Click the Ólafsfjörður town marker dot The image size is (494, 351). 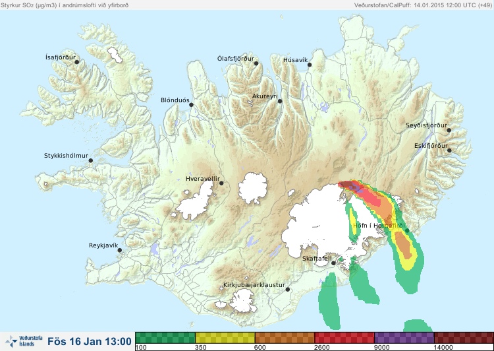[256, 63]
